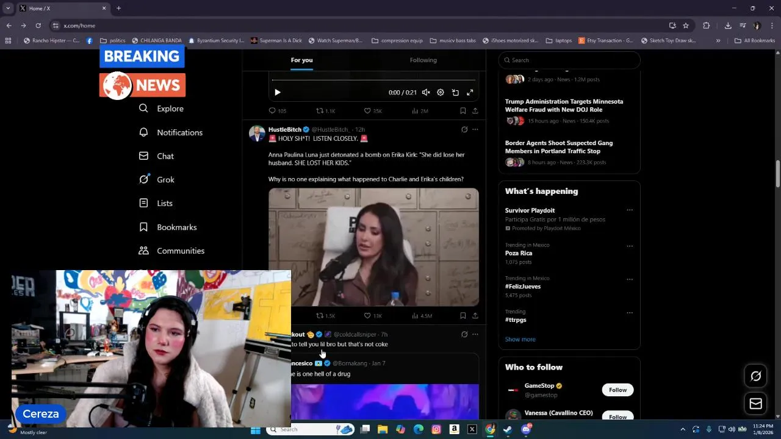Reload page with refresh icon
Screen dimensions: 781x439
point(38,26)
